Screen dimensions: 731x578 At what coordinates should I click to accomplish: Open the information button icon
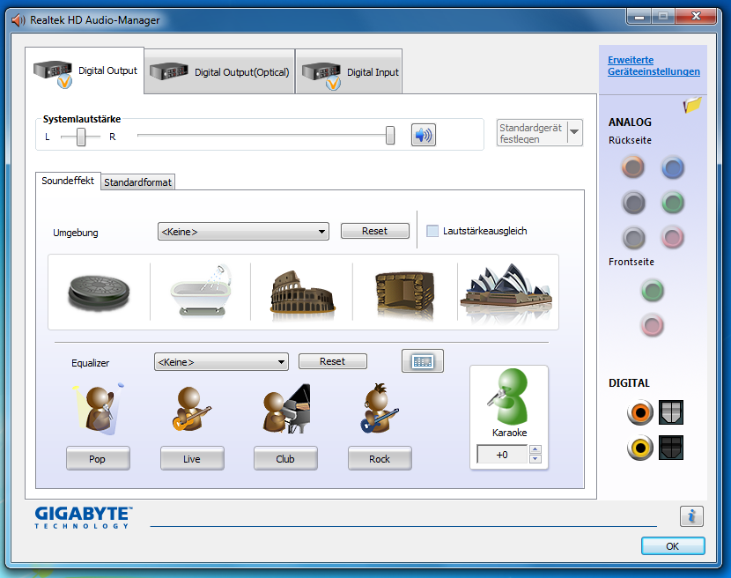(x=691, y=516)
